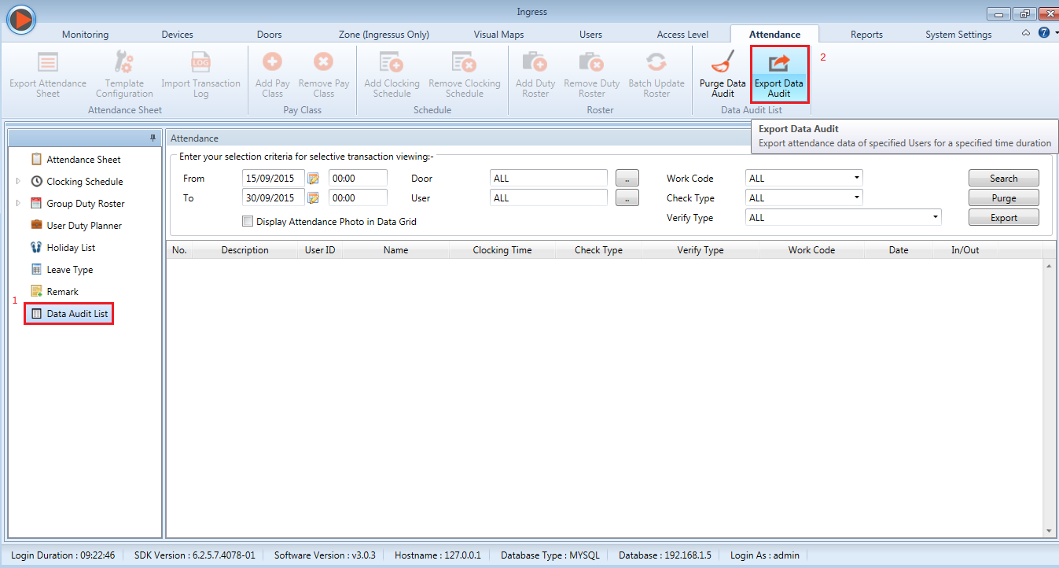Click Add Duty Roster icon
Viewport: 1059px width, 568px height.
tap(535, 63)
